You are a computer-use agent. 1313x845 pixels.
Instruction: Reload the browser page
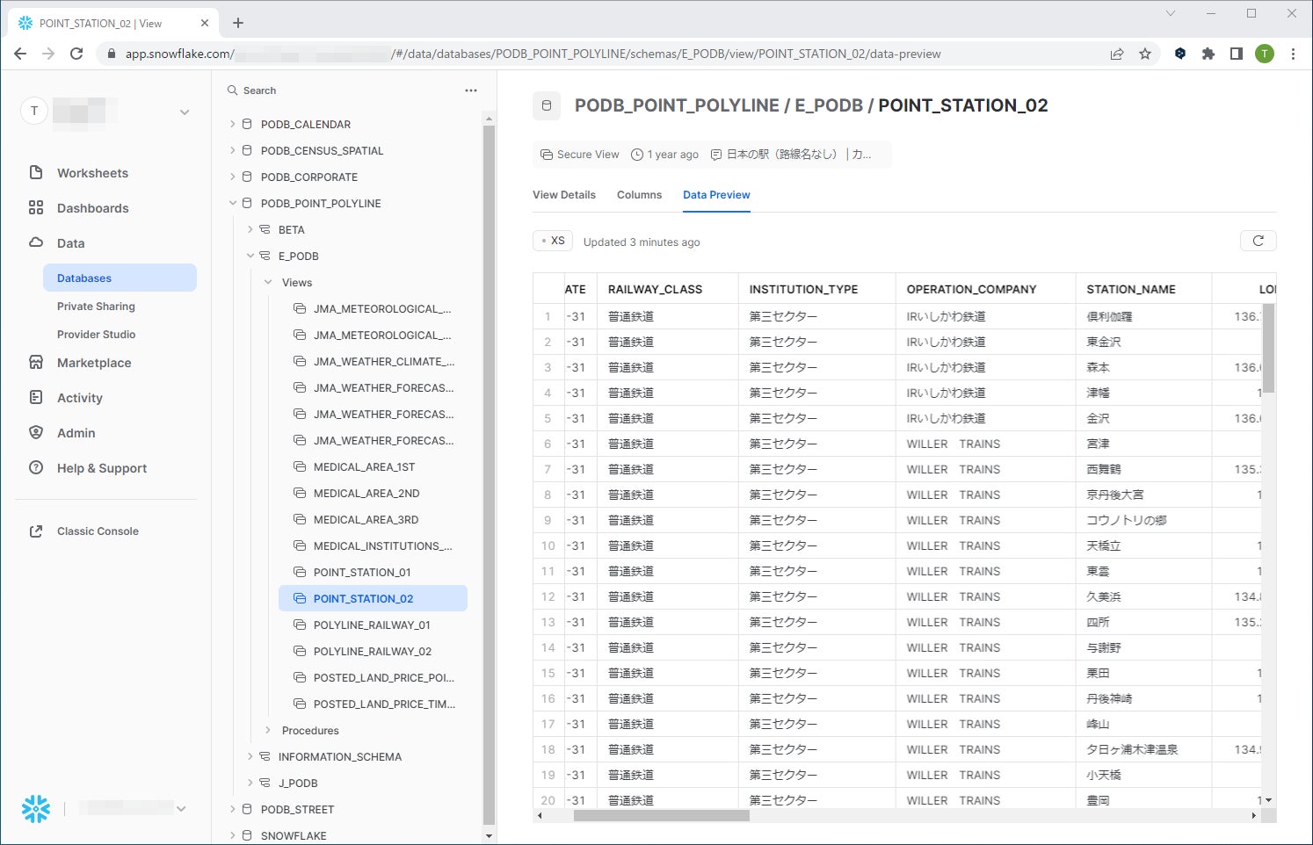point(76,54)
